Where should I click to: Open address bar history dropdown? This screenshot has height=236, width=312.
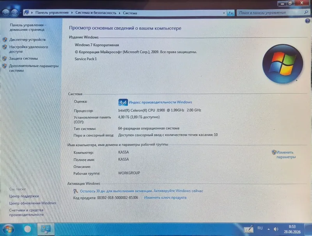[x=224, y=13]
